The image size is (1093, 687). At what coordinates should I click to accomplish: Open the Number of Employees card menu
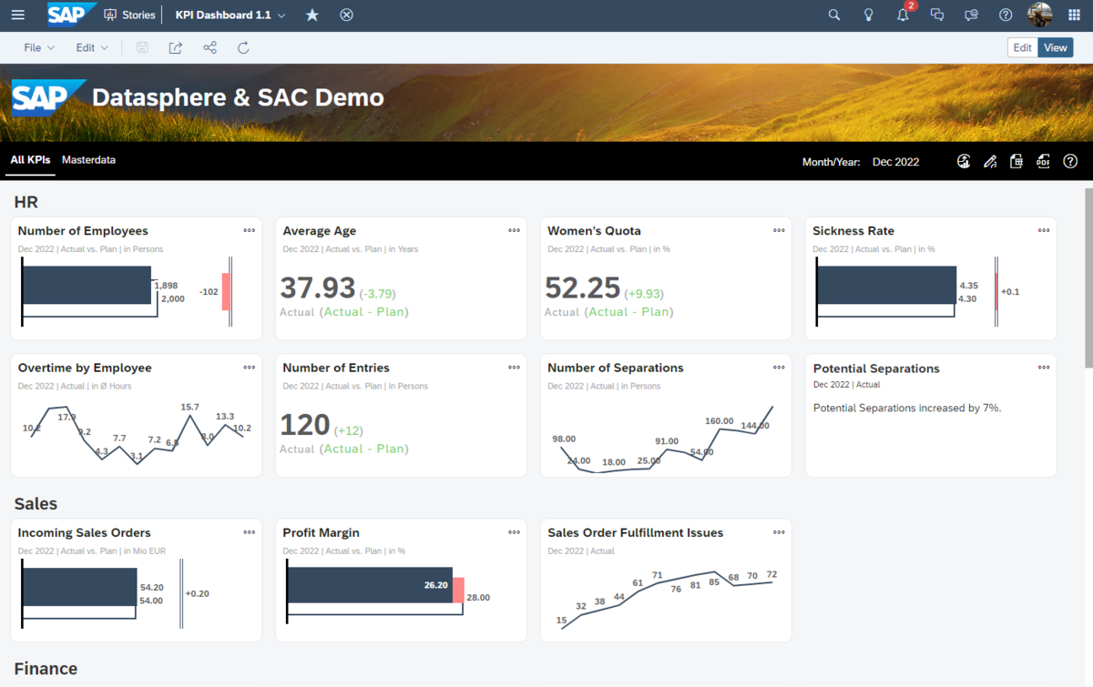[249, 230]
